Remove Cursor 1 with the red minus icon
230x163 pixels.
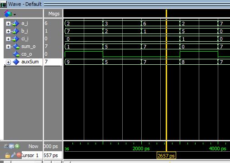19,155
